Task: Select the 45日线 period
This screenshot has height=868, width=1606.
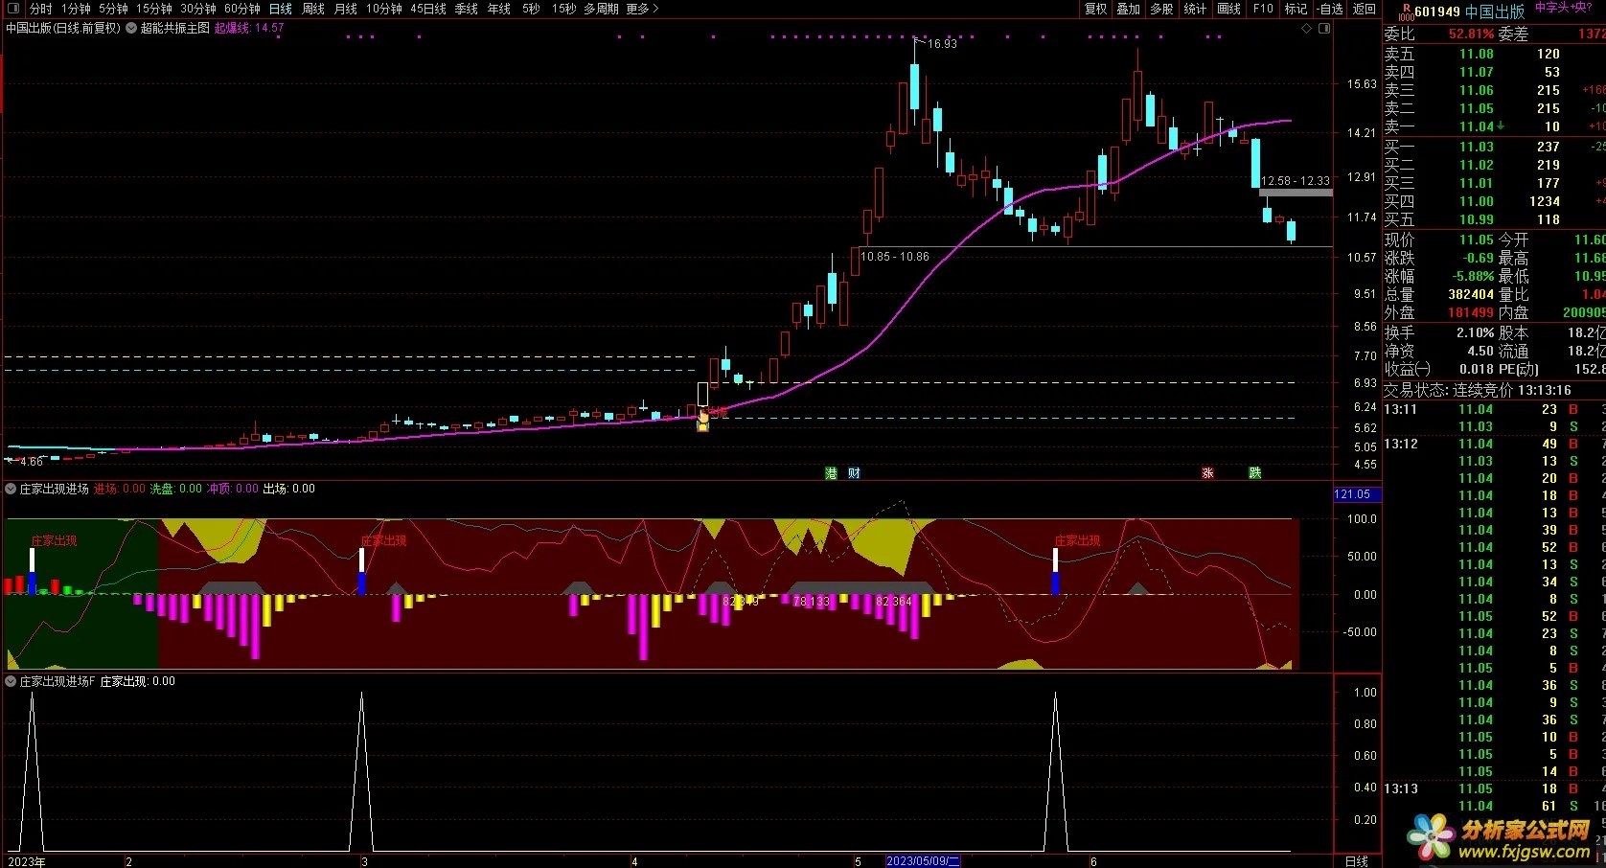Action: tap(428, 9)
